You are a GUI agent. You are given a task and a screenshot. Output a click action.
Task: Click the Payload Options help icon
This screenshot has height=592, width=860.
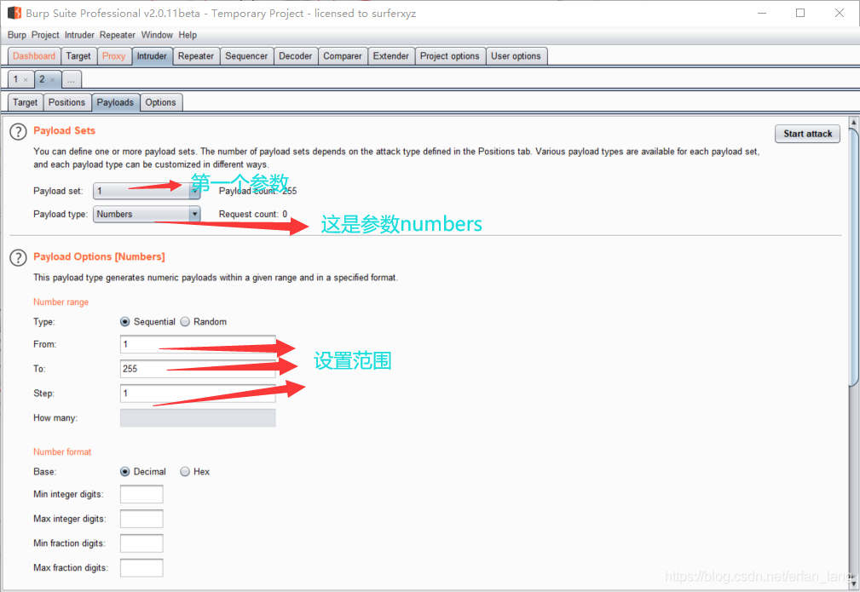click(x=18, y=257)
